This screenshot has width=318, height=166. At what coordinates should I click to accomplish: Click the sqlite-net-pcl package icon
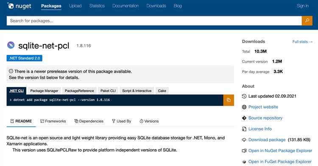click(x=11, y=45)
